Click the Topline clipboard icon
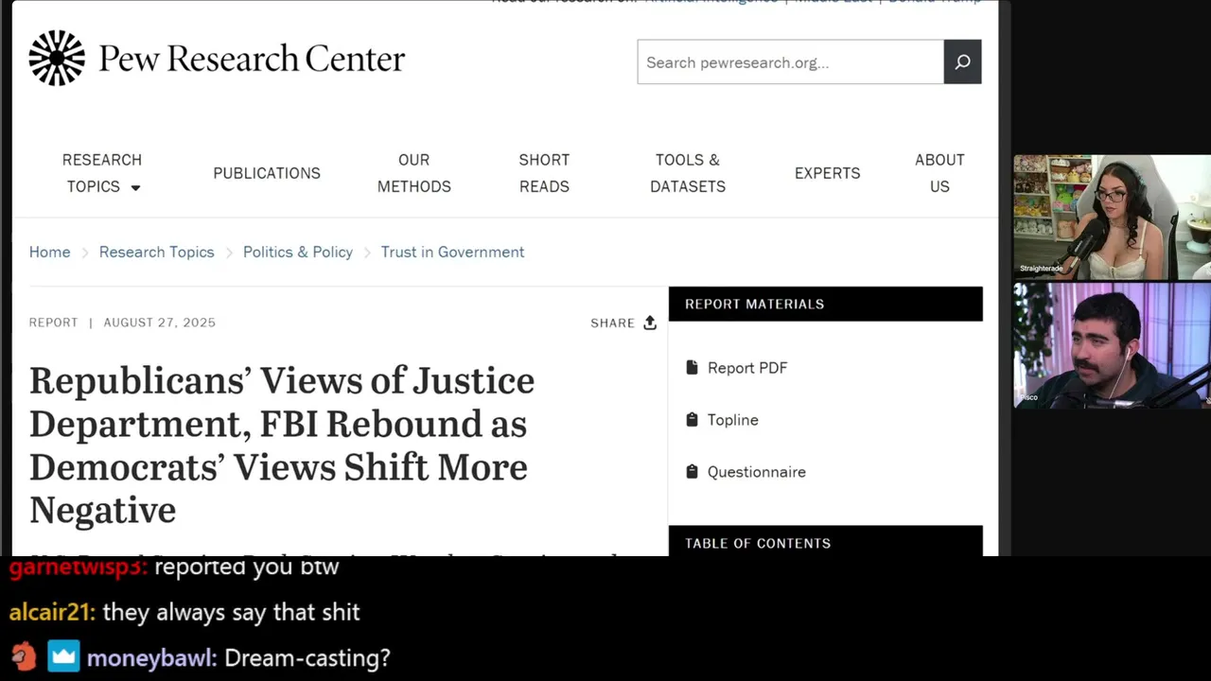 pos(692,420)
